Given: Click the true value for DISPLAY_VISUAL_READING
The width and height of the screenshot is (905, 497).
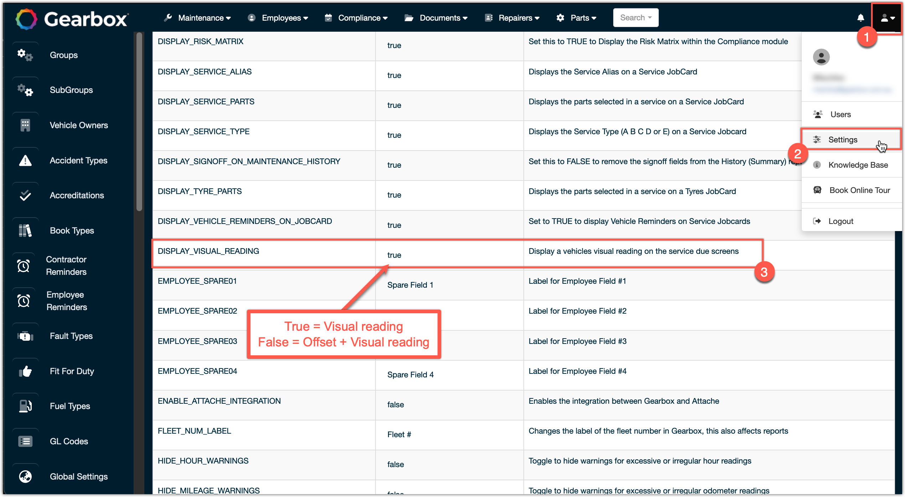Looking at the screenshot, I should click(x=394, y=255).
